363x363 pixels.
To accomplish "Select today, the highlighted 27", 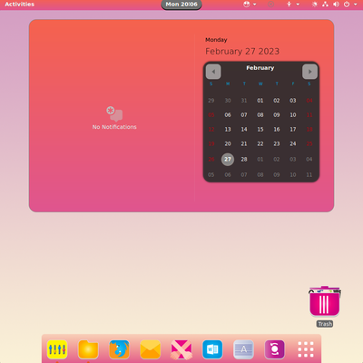I will [228, 160].
